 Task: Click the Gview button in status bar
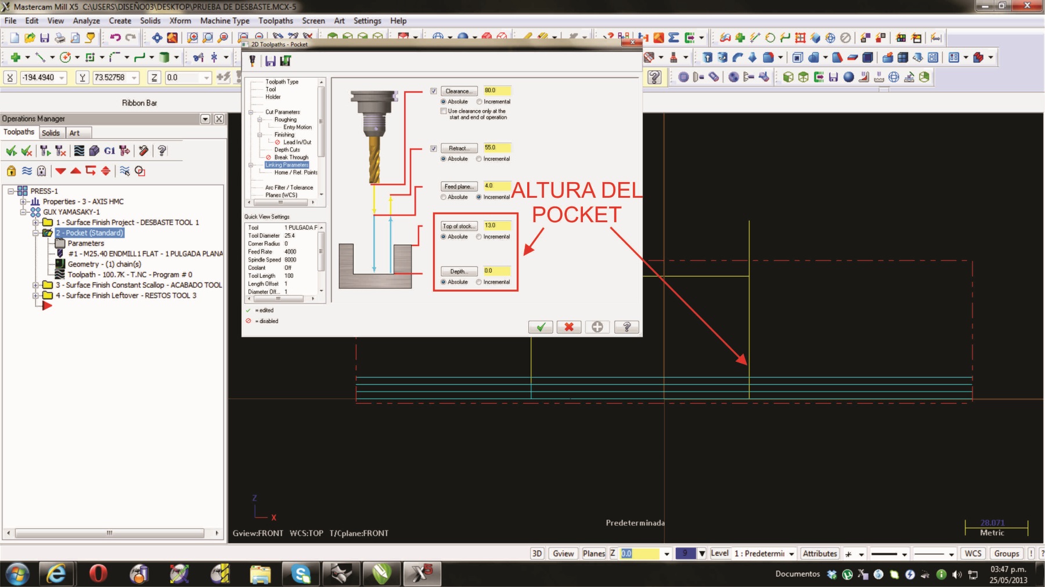point(563,554)
